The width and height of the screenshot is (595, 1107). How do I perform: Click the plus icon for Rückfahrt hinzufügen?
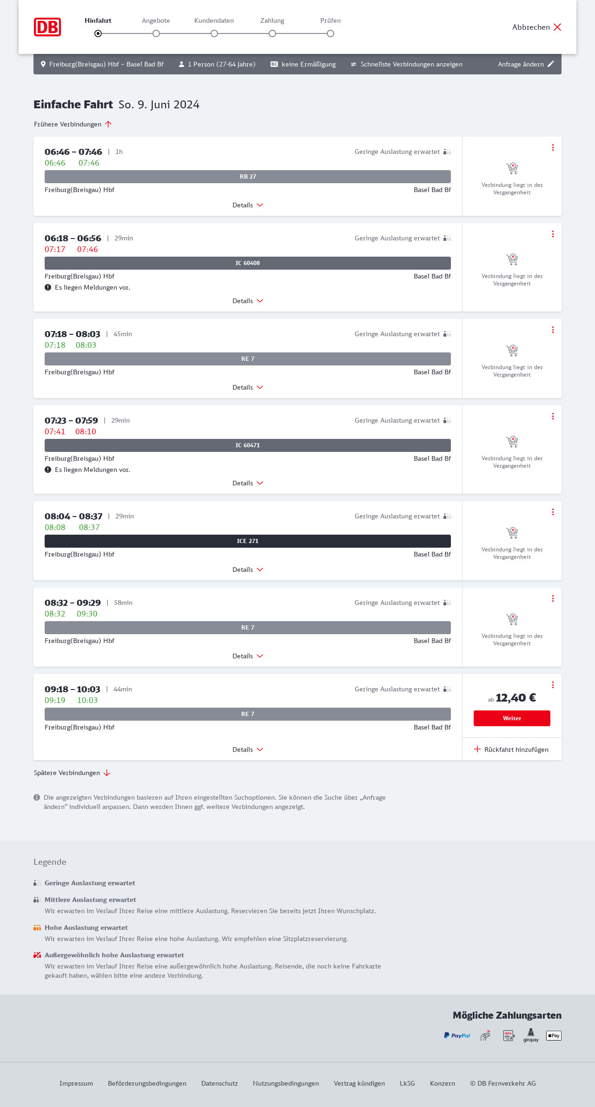point(477,749)
